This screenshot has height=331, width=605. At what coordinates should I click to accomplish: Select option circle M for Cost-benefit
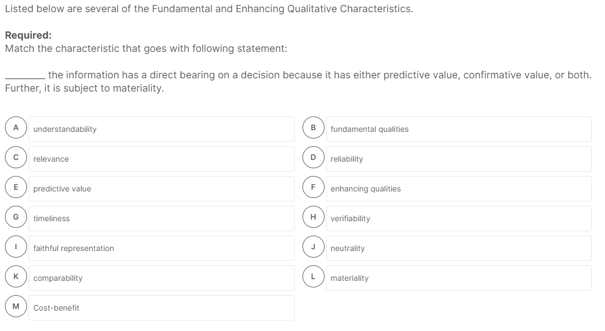click(x=15, y=307)
